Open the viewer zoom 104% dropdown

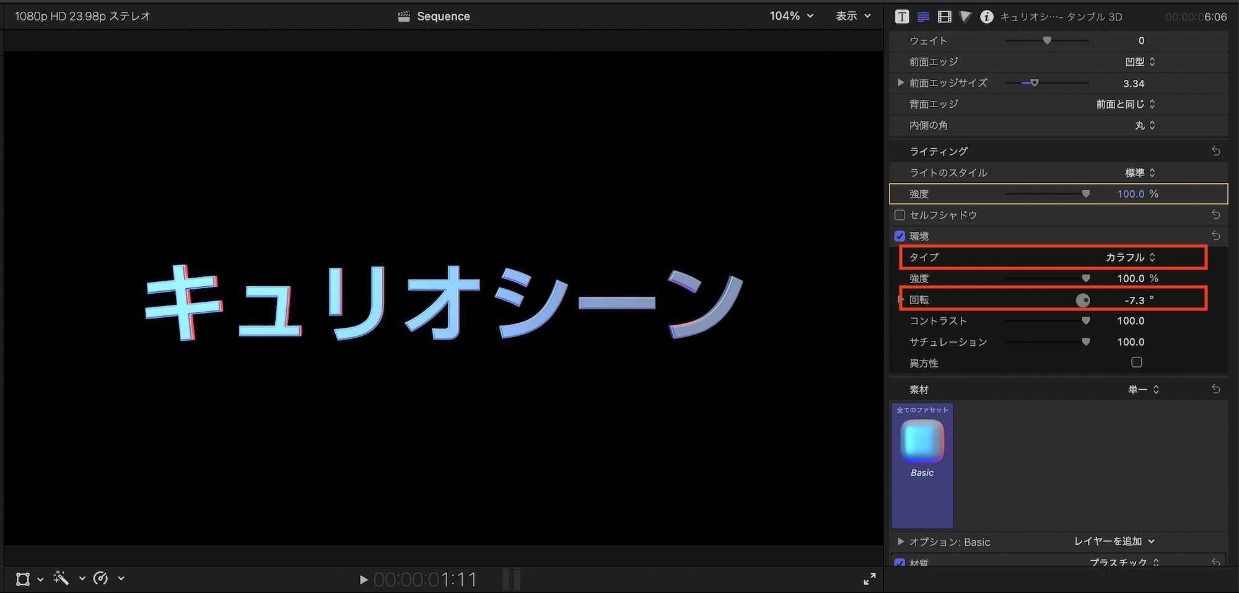[x=791, y=16]
